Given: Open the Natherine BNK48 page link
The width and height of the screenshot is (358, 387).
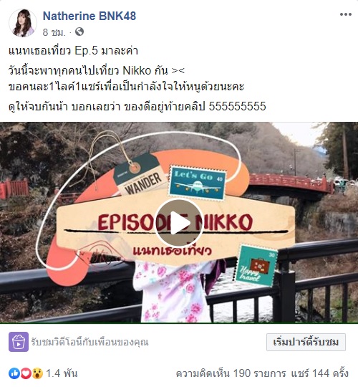Looking at the screenshot, I should pos(89,16).
